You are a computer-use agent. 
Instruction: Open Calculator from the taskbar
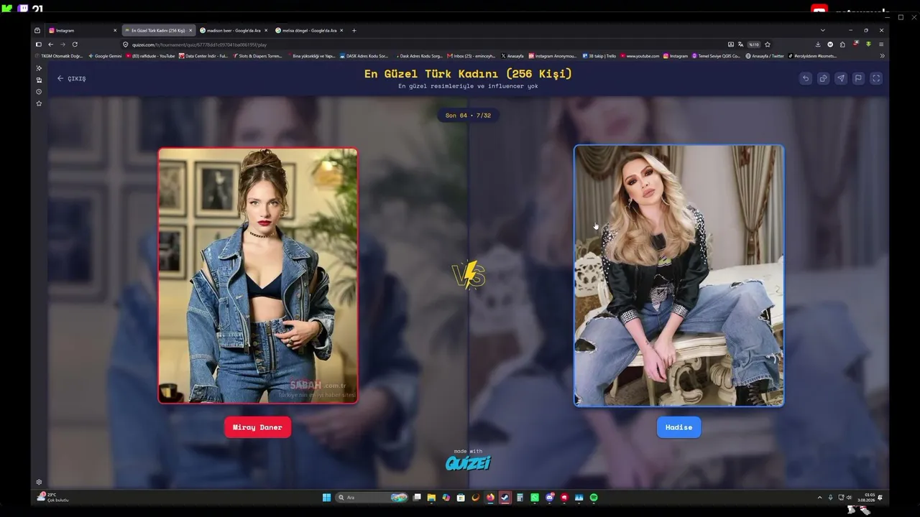point(520,498)
